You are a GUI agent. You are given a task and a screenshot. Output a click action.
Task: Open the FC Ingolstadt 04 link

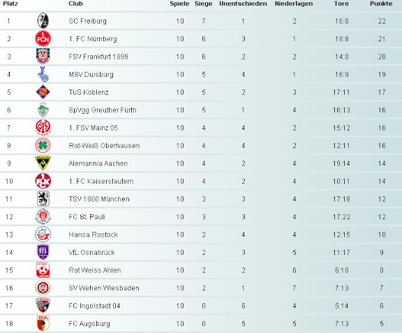[x=94, y=306]
